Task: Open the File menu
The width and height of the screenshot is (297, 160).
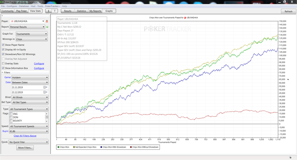Action: pos(3,6)
